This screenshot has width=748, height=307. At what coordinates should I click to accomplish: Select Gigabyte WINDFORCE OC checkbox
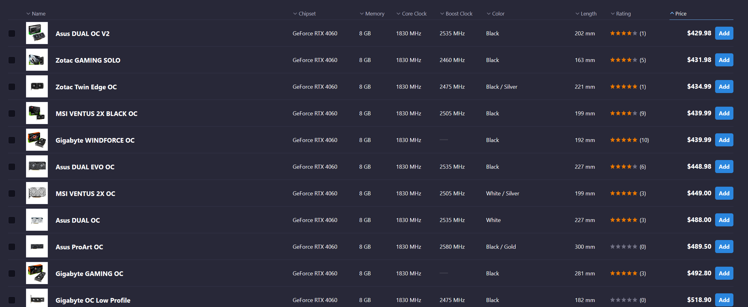click(12, 140)
